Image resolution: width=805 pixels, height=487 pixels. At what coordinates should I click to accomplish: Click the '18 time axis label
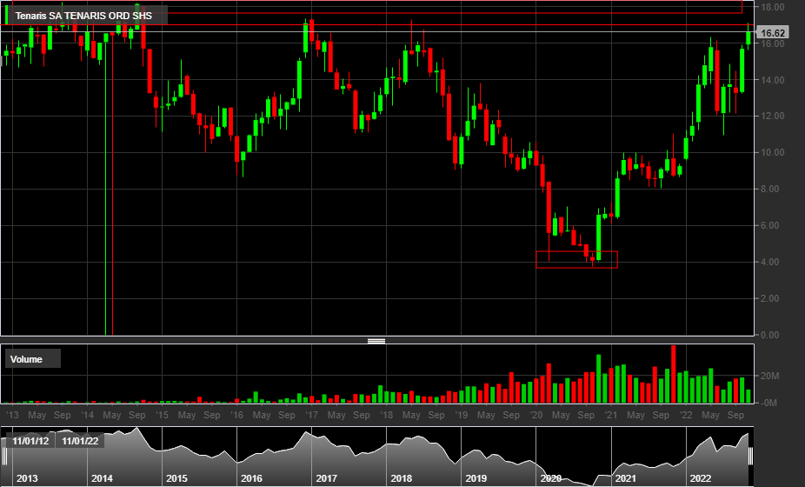click(387, 415)
